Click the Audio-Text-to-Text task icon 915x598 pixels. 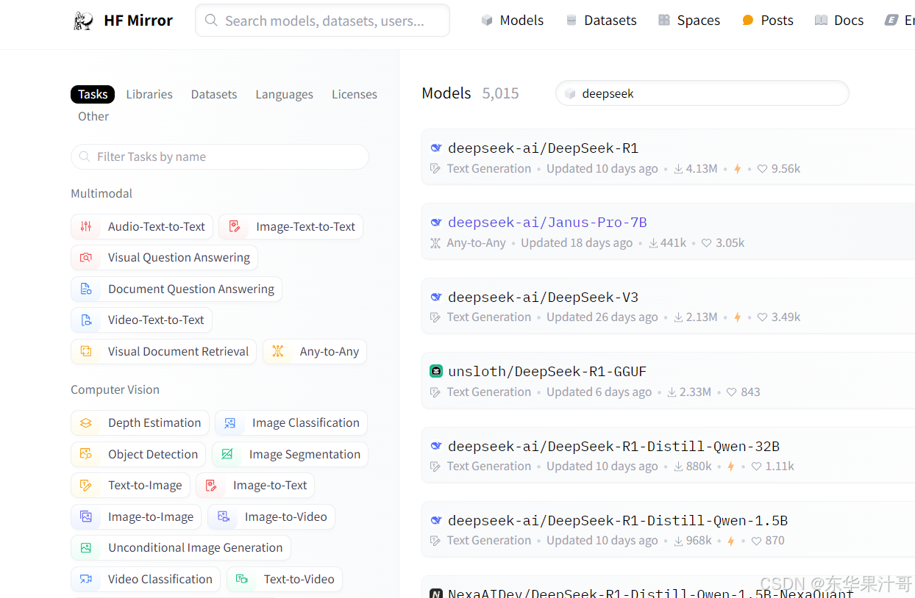point(86,226)
